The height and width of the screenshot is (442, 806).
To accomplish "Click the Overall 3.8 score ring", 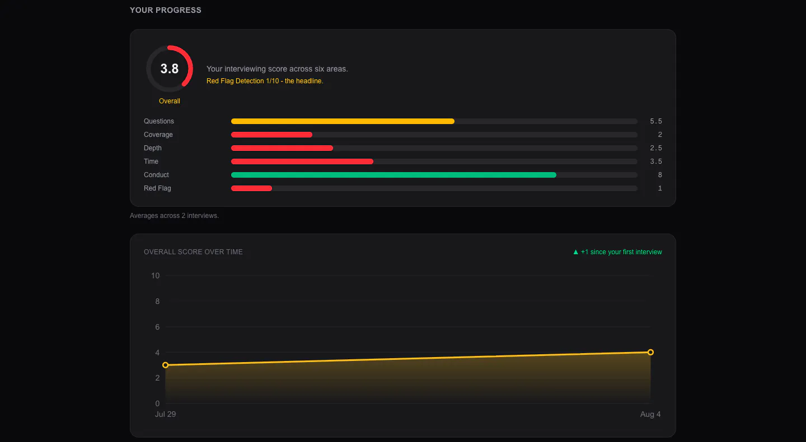I will (x=170, y=69).
